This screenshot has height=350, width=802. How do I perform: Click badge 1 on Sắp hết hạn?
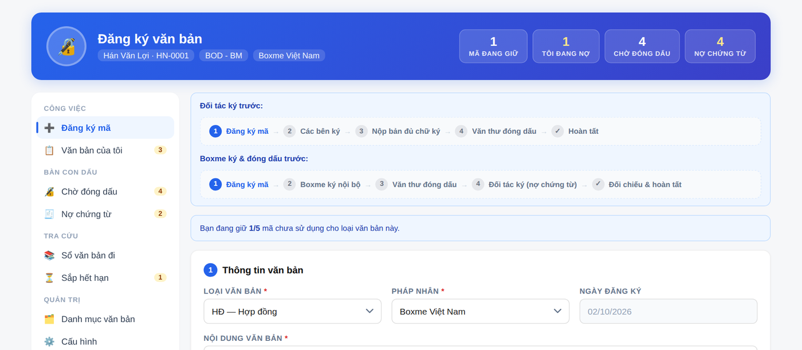coord(160,278)
